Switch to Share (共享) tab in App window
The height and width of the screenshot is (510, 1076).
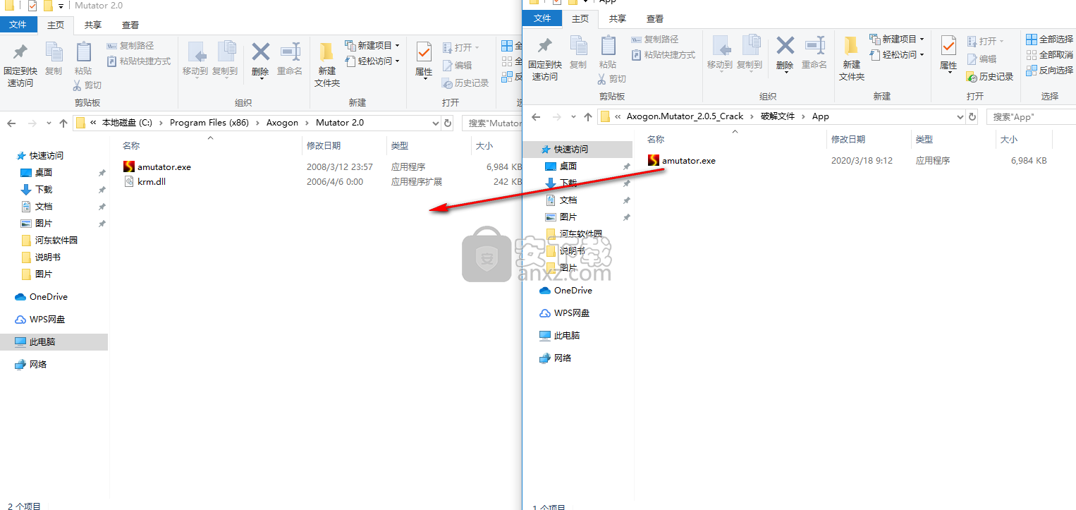tap(618, 18)
